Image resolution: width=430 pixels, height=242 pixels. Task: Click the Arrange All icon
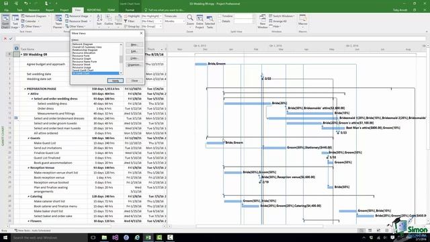tap(271, 21)
